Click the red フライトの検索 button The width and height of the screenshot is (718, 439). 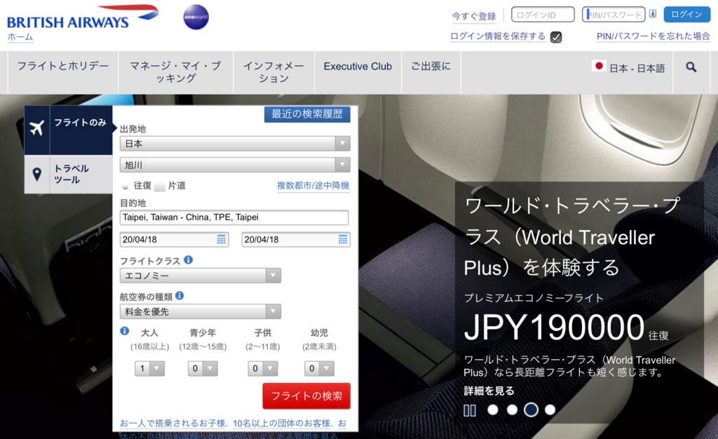click(306, 396)
